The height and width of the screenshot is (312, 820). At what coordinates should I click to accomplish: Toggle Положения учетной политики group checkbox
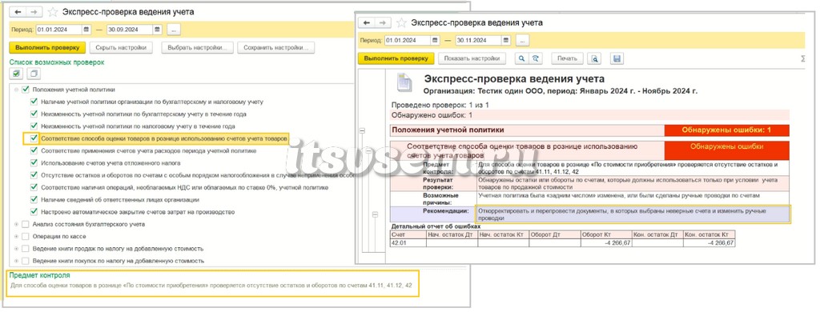[26, 90]
